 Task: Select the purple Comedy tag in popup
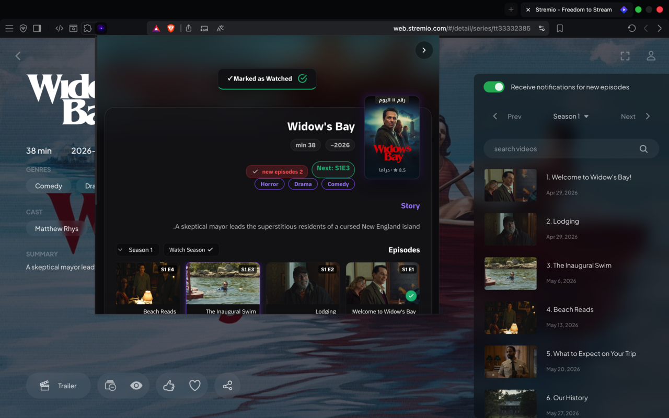tap(338, 184)
